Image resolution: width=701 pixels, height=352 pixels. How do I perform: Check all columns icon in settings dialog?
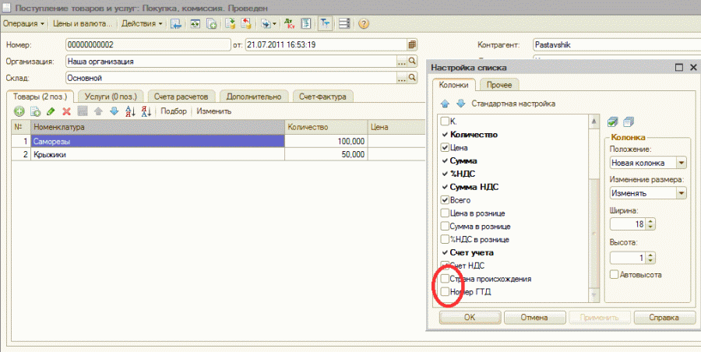coord(612,122)
